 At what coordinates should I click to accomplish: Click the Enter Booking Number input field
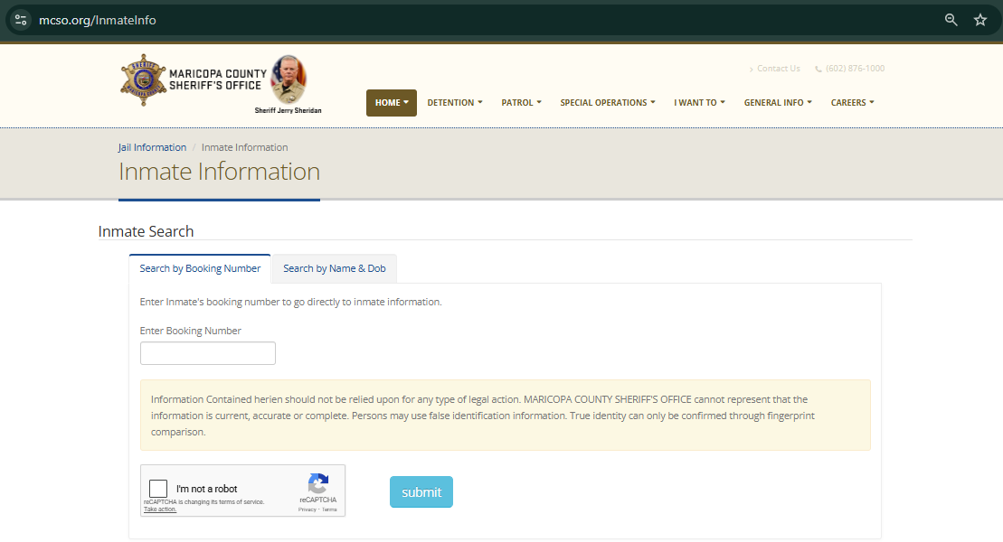[208, 353]
